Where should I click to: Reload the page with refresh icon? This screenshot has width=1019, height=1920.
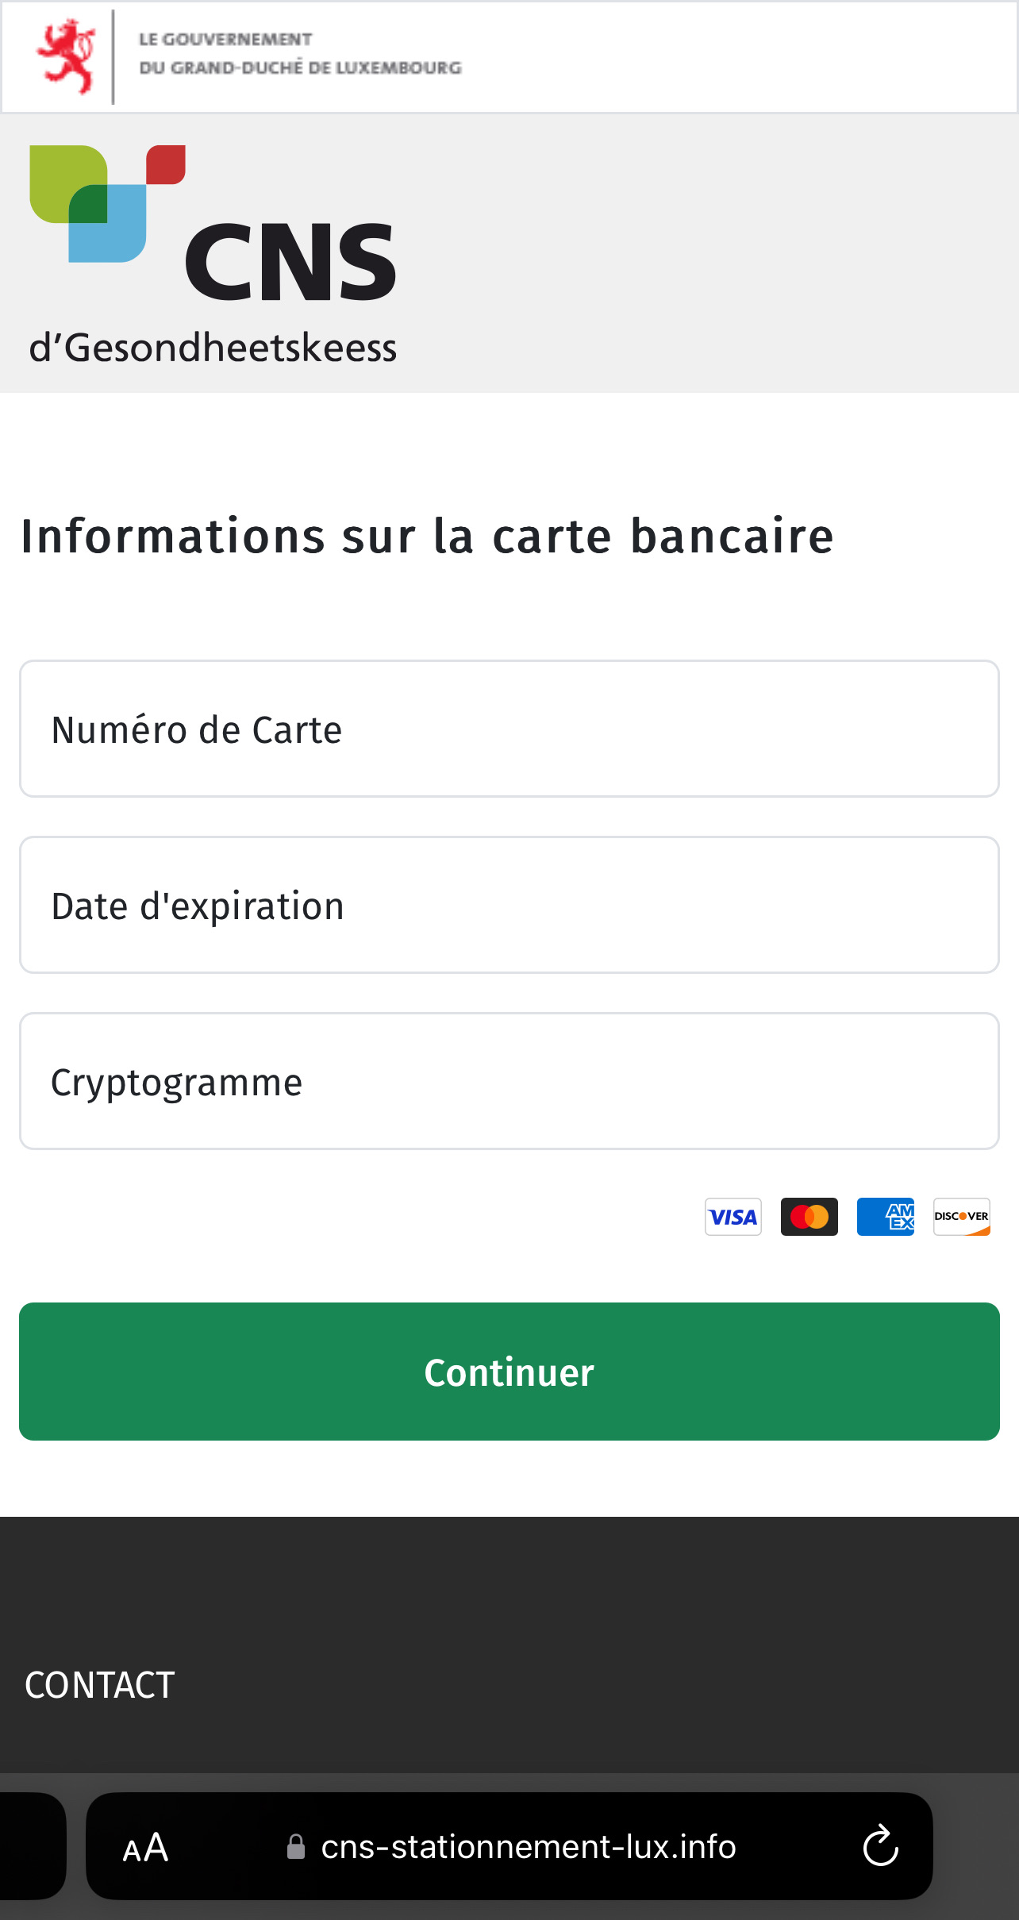880,1847
